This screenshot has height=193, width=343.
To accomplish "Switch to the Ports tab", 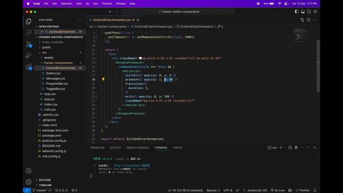I will (x=177, y=148).
